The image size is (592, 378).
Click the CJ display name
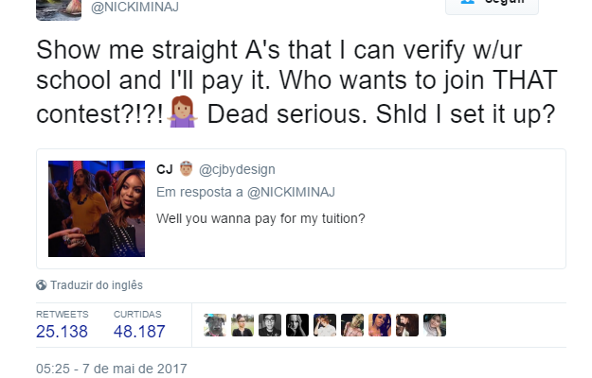[165, 169]
